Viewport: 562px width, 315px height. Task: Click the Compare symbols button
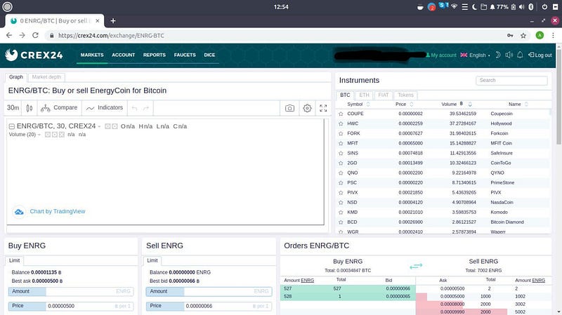[59, 108]
